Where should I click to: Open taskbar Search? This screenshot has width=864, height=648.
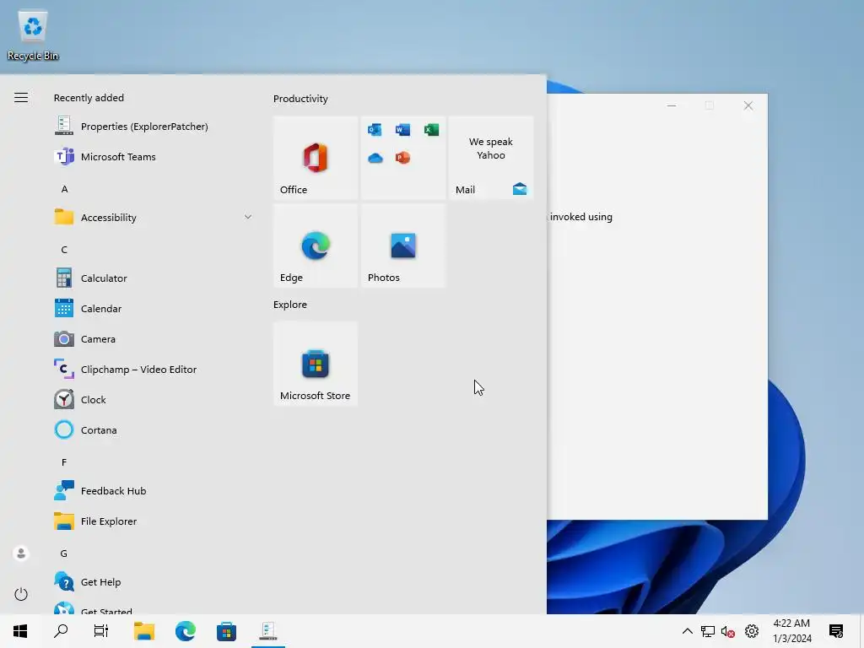coord(61,631)
